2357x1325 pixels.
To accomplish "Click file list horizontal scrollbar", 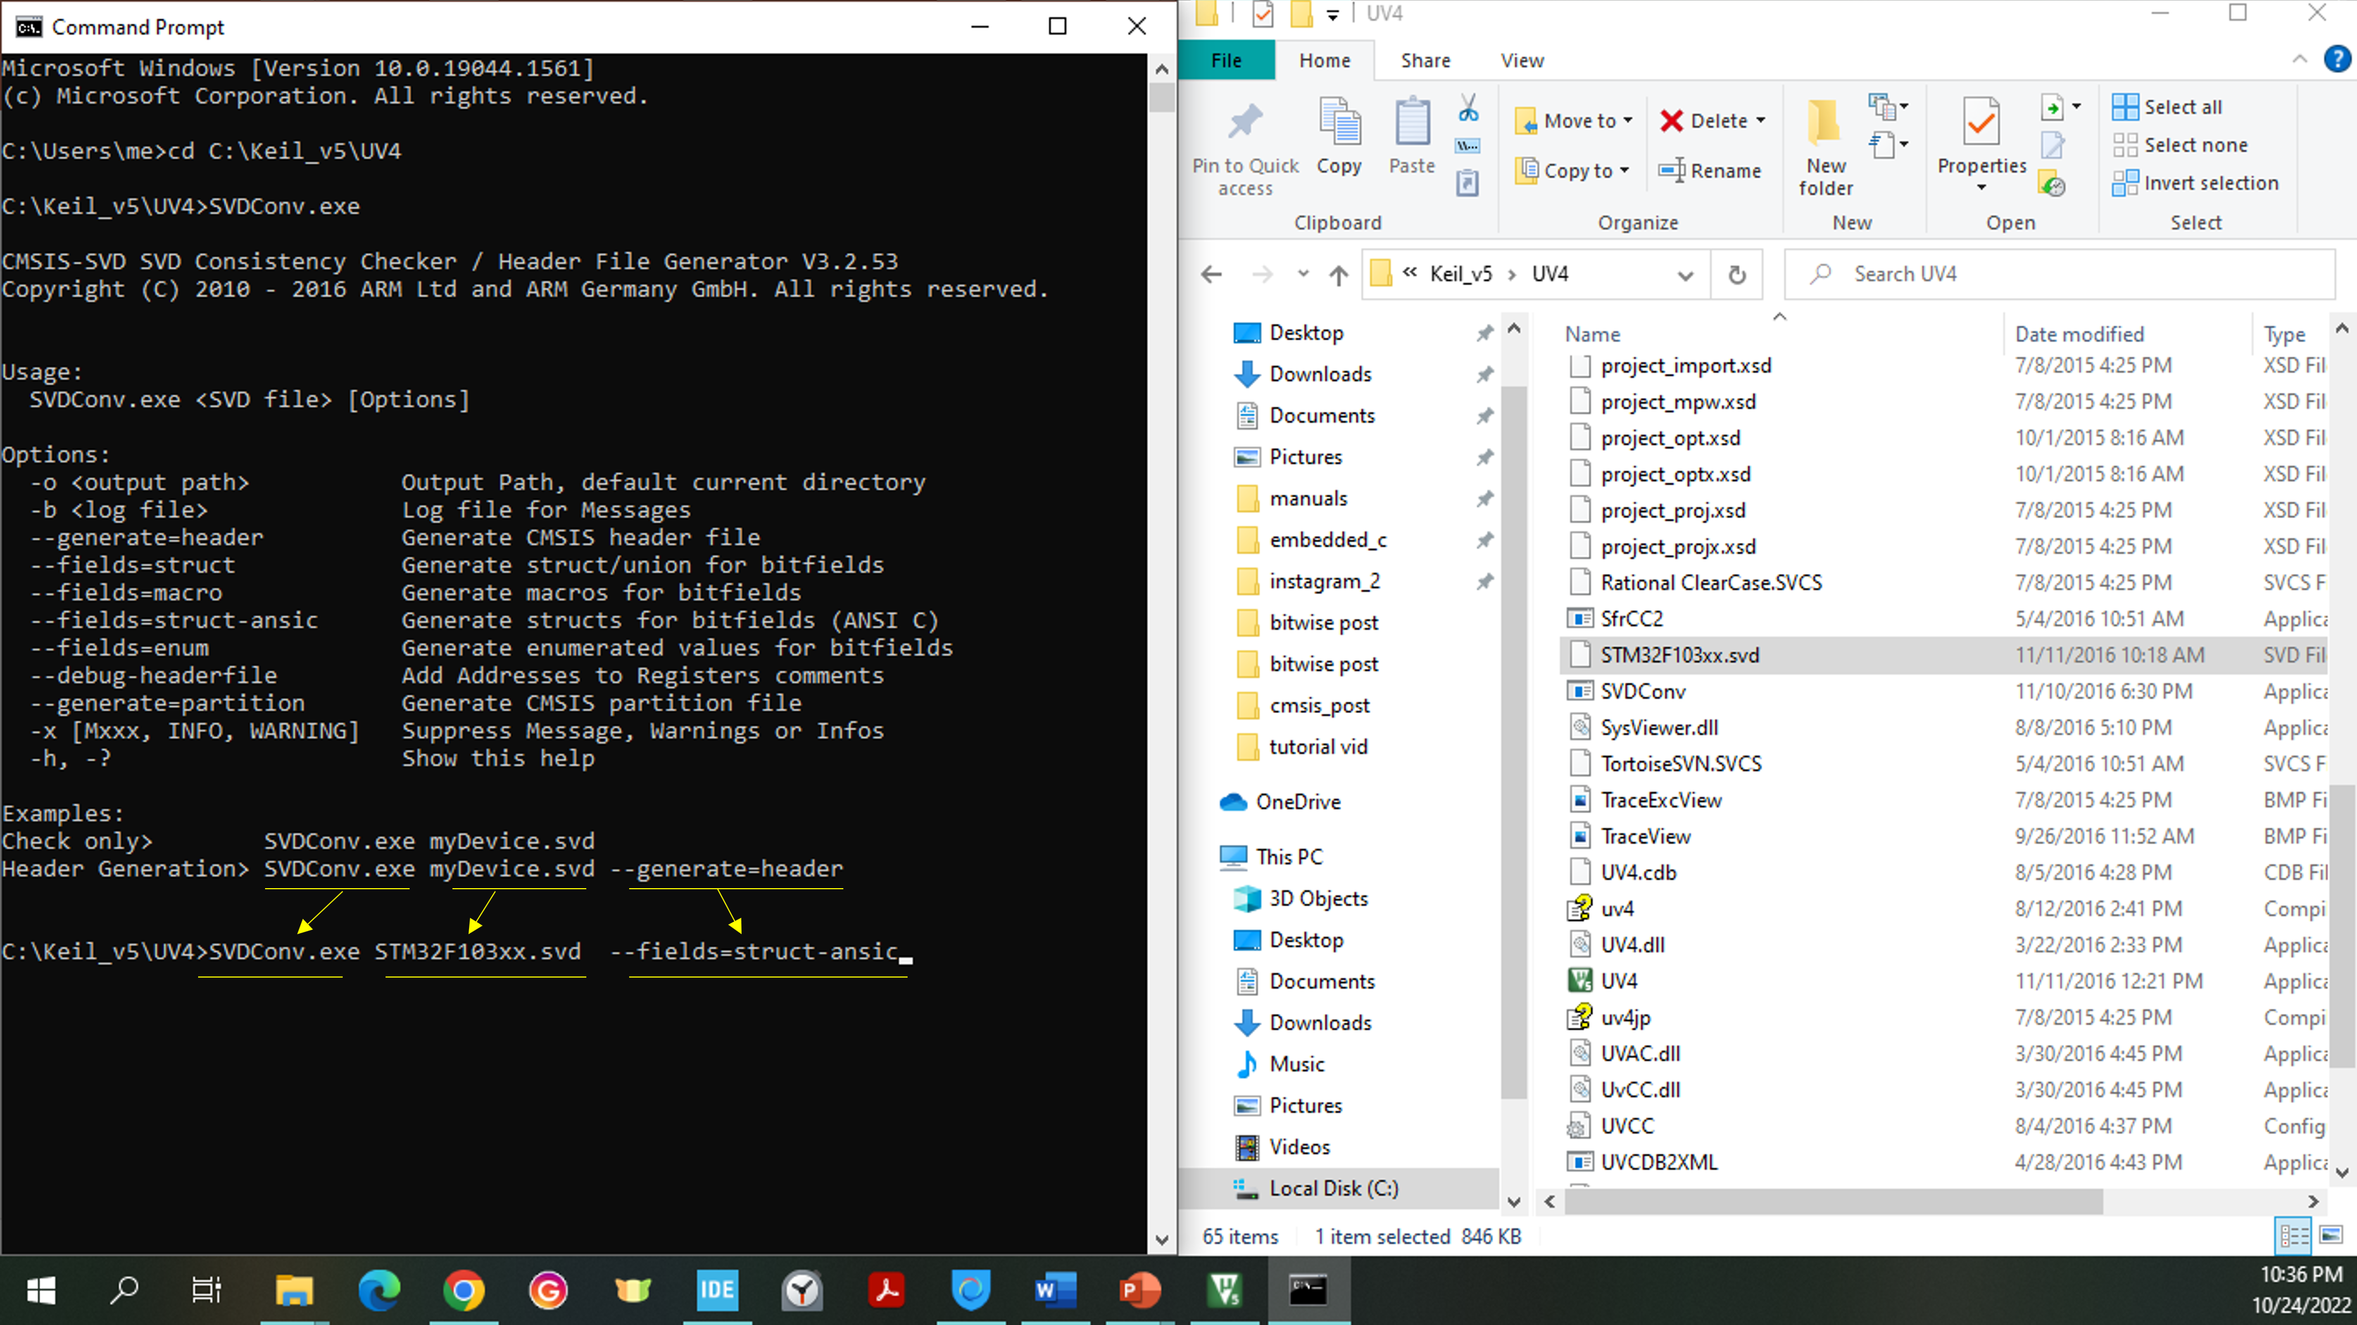I will pyautogui.click(x=1833, y=1201).
